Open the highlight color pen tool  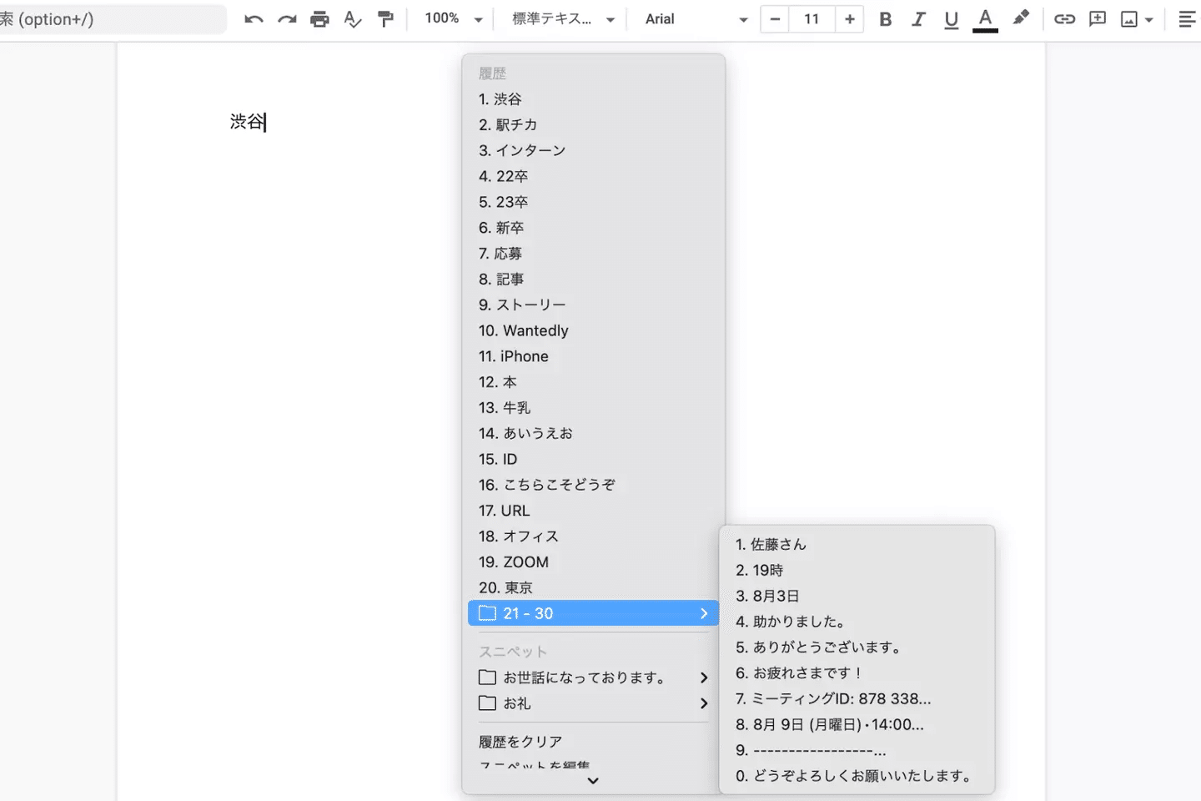[1021, 18]
